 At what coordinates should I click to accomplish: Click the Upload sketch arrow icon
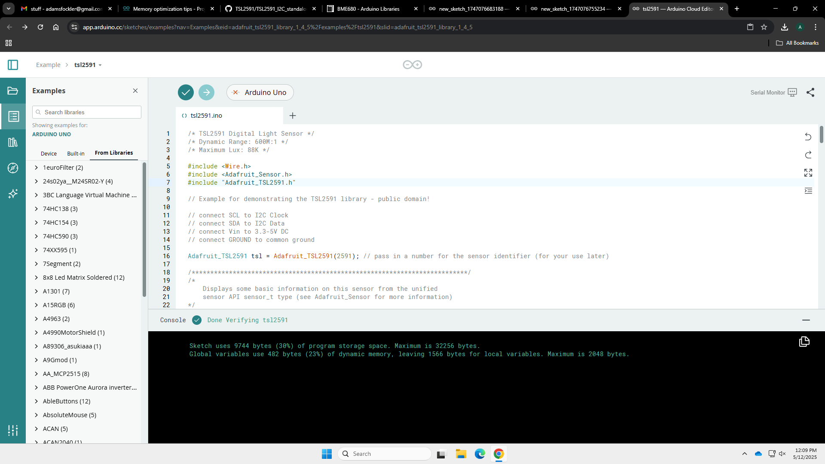[206, 92]
